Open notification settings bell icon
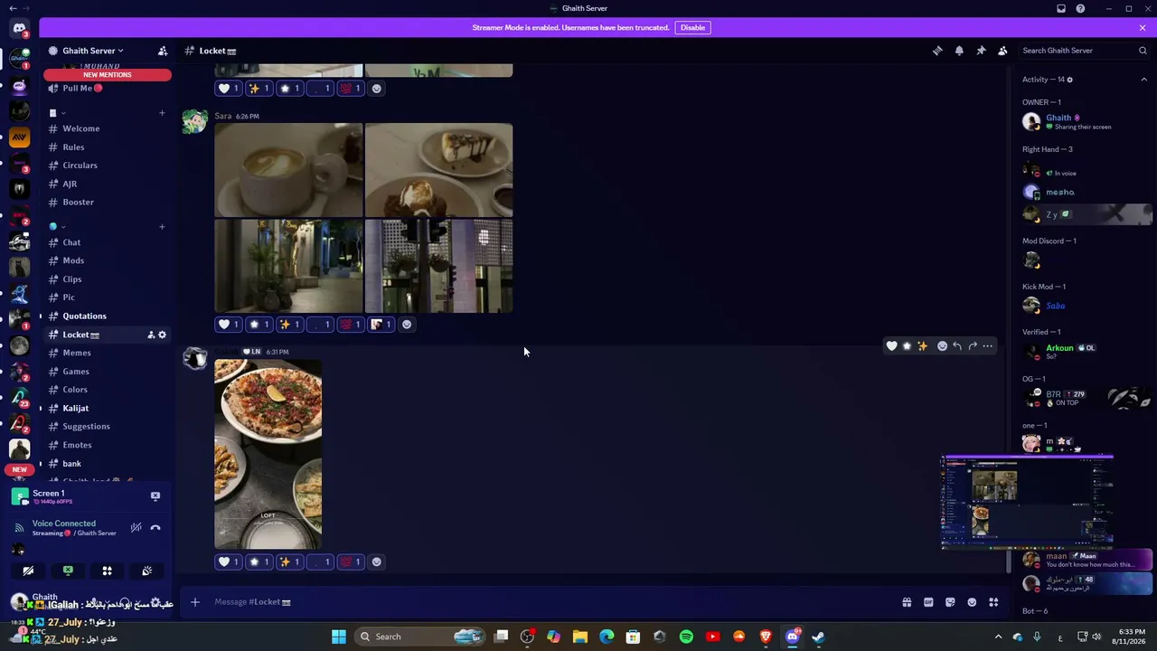Image resolution: width=1157 pixels, height=651 pixels. 959,51
